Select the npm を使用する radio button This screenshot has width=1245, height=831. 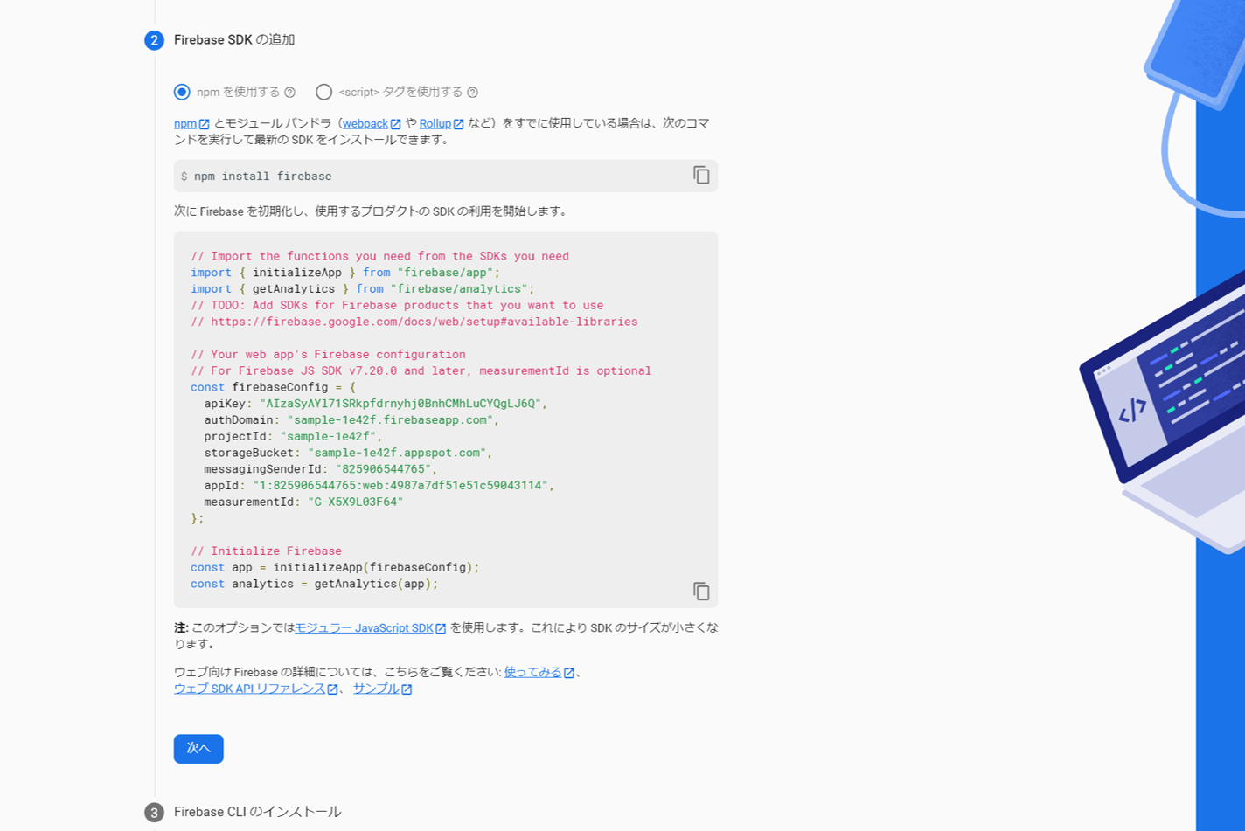(182, 92)
